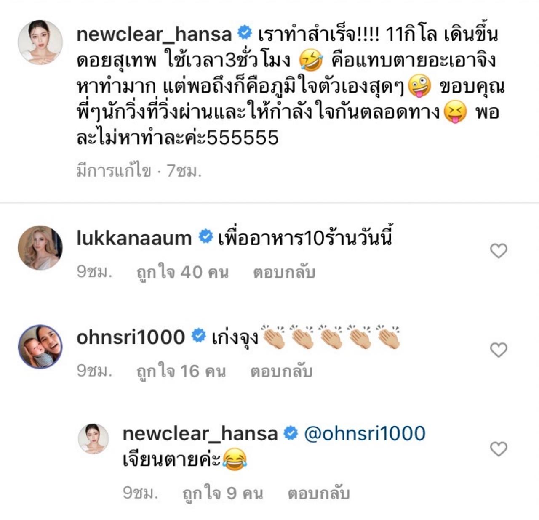Open ohnsri1000's profile picture
Screen dimensions: 539x520
point(40,346)
